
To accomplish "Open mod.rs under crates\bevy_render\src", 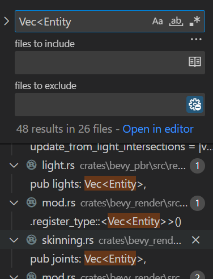I will point(59,203).
